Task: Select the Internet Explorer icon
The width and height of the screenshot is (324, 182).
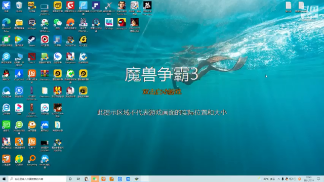Action: pos(6,109)
